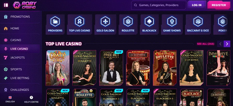
Task: Select the Game Shows wheel icon
Action: pos(172,21)
